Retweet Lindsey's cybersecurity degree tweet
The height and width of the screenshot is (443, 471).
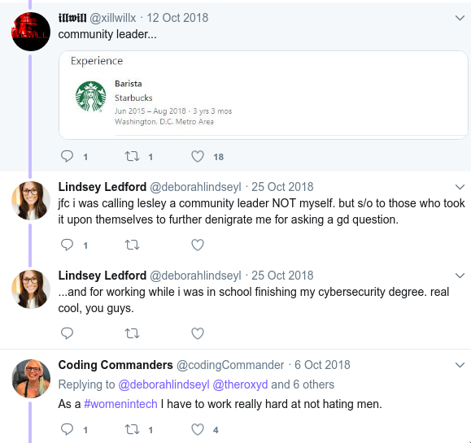(x=132, y=333)
